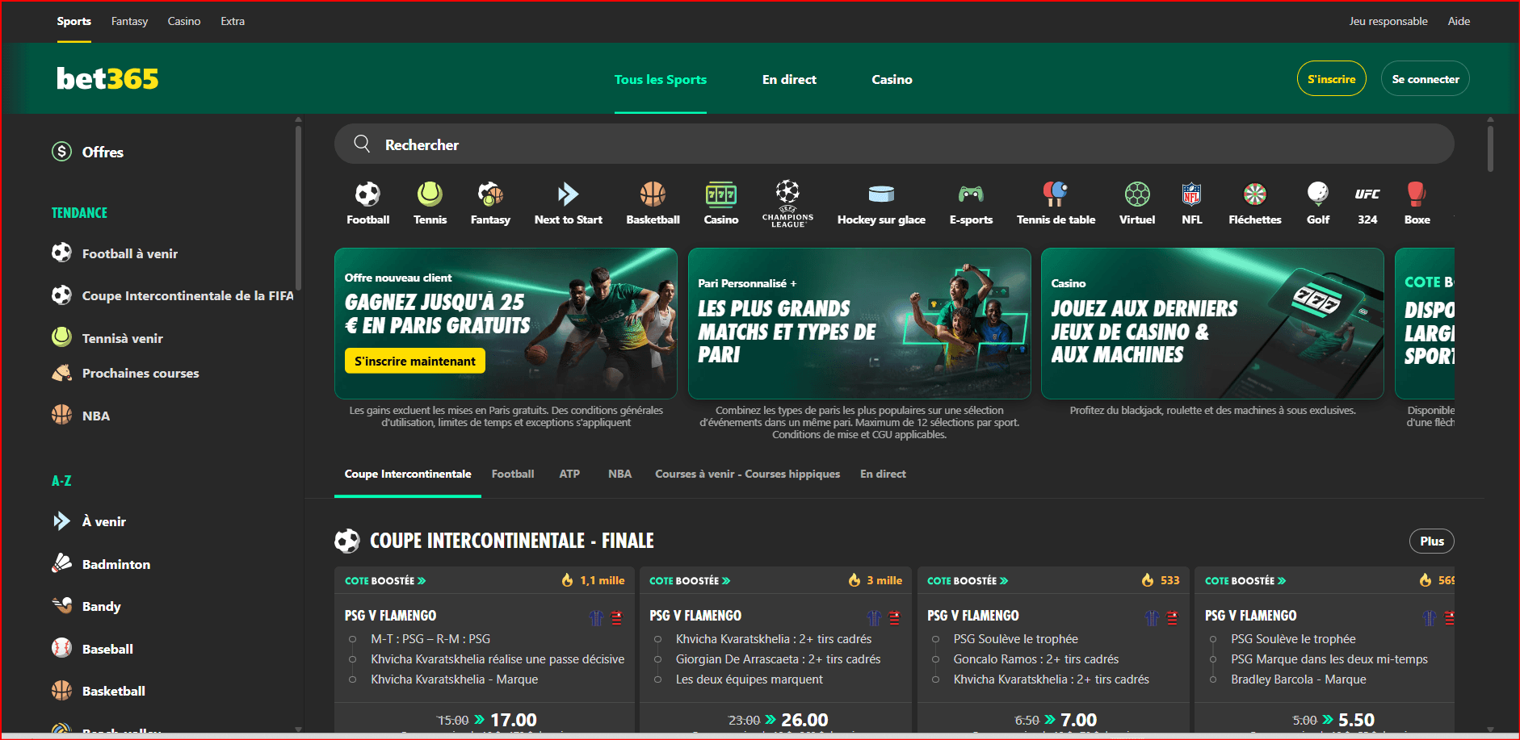Switch to the En direct header tab
Image resolution: width=1520 pixels, height=740 pixels.
click(x=789, y=79)
